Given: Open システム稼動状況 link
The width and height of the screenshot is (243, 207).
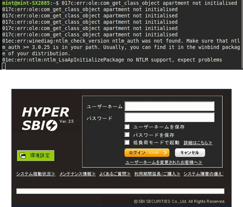Looking at the screenshot, I should click(36, 174).
